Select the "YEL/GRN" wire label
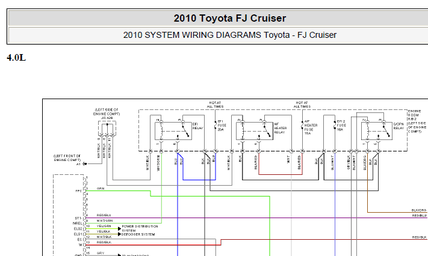 click(104, 226)
